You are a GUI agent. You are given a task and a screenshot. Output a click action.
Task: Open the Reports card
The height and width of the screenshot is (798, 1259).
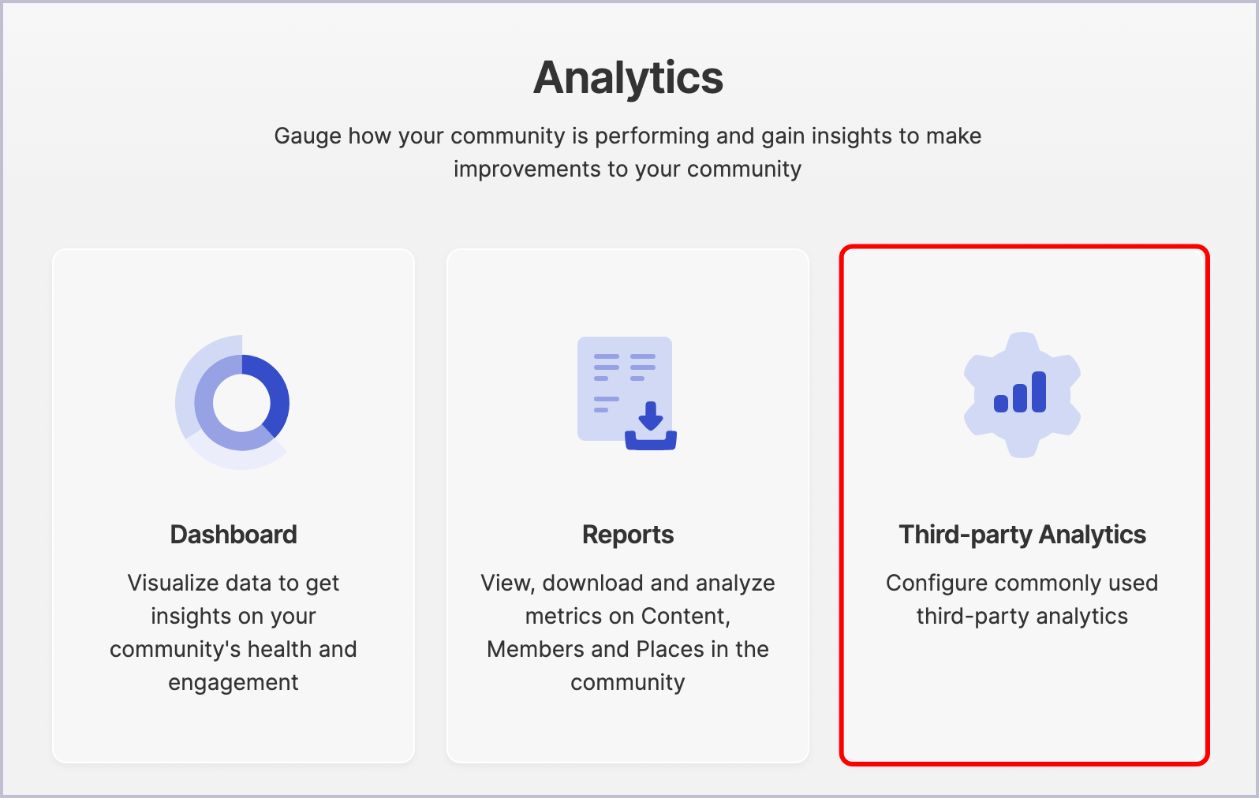(x=628, y=505)
